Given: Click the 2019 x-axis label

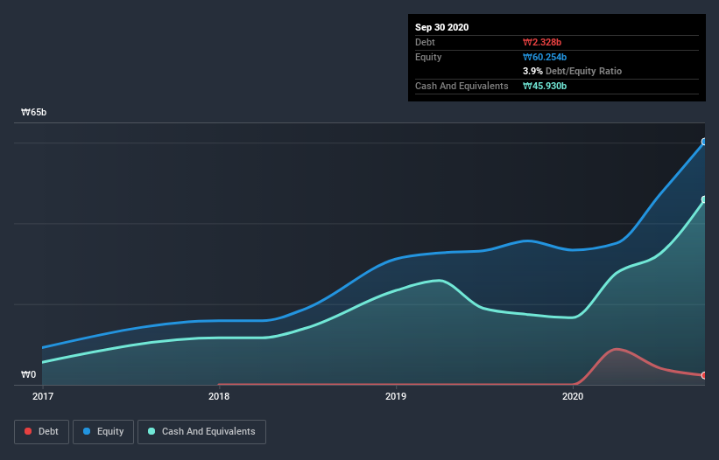Looking at the screenshot, I should pos(396,396).
